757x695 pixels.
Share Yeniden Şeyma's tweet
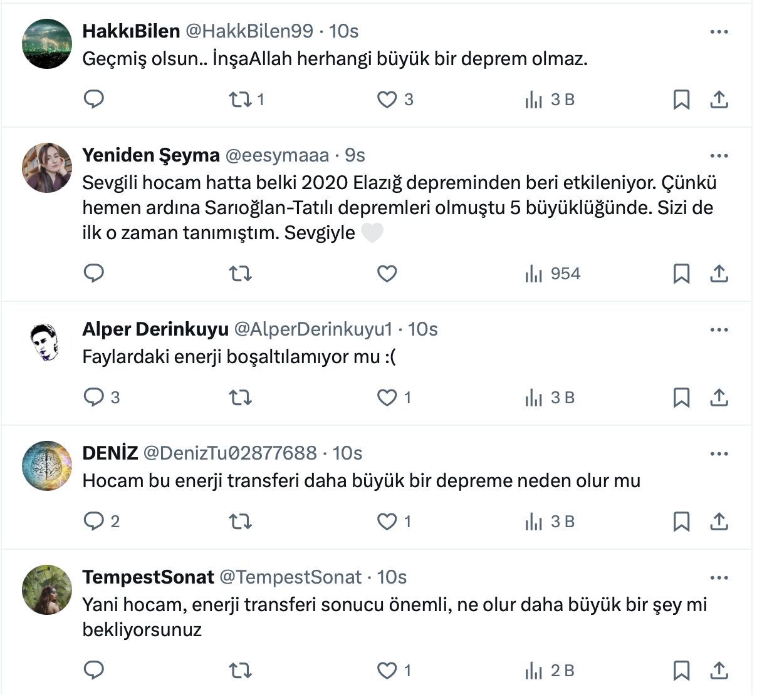tap(719, 274)
